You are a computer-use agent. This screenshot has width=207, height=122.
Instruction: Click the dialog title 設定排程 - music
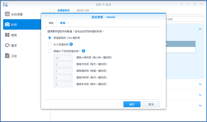[103, 17]
